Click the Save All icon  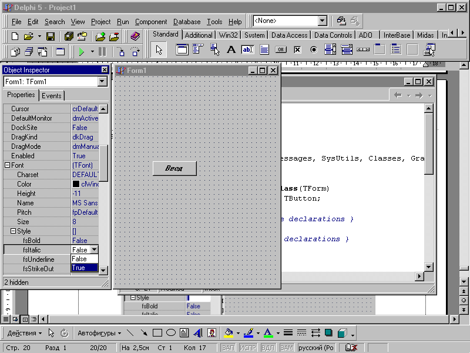tap(69, 36)
